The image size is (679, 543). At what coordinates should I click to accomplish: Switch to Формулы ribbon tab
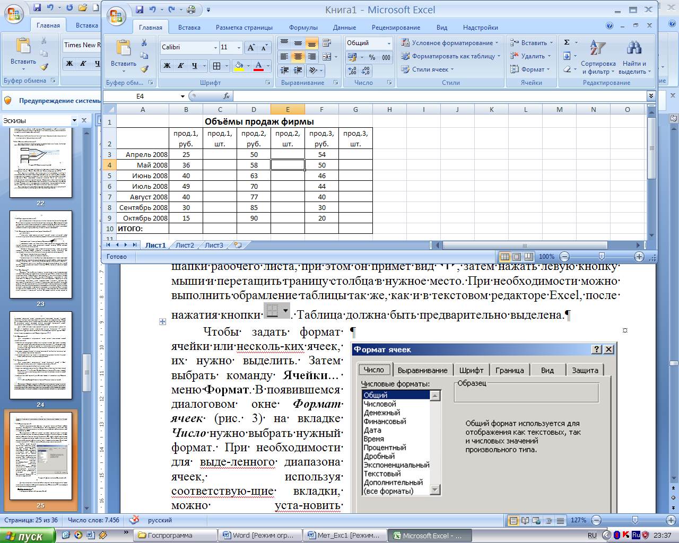(303, 28)
